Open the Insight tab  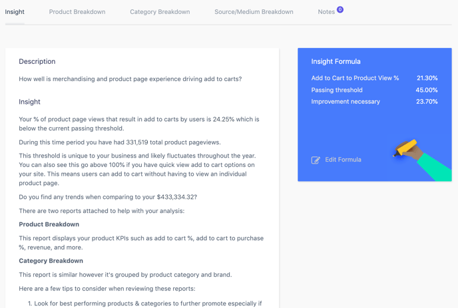pyautogui.click(x=15, y=12)
